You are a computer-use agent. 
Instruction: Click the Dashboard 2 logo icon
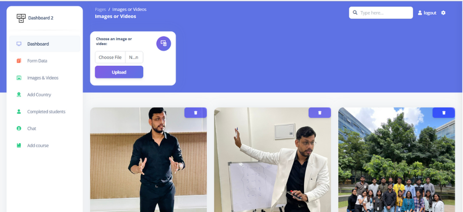21,18
